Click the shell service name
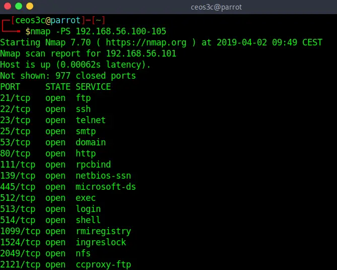The width and height of the screenshot is (337, 270). pyautogui.click(x=88, y=220)
